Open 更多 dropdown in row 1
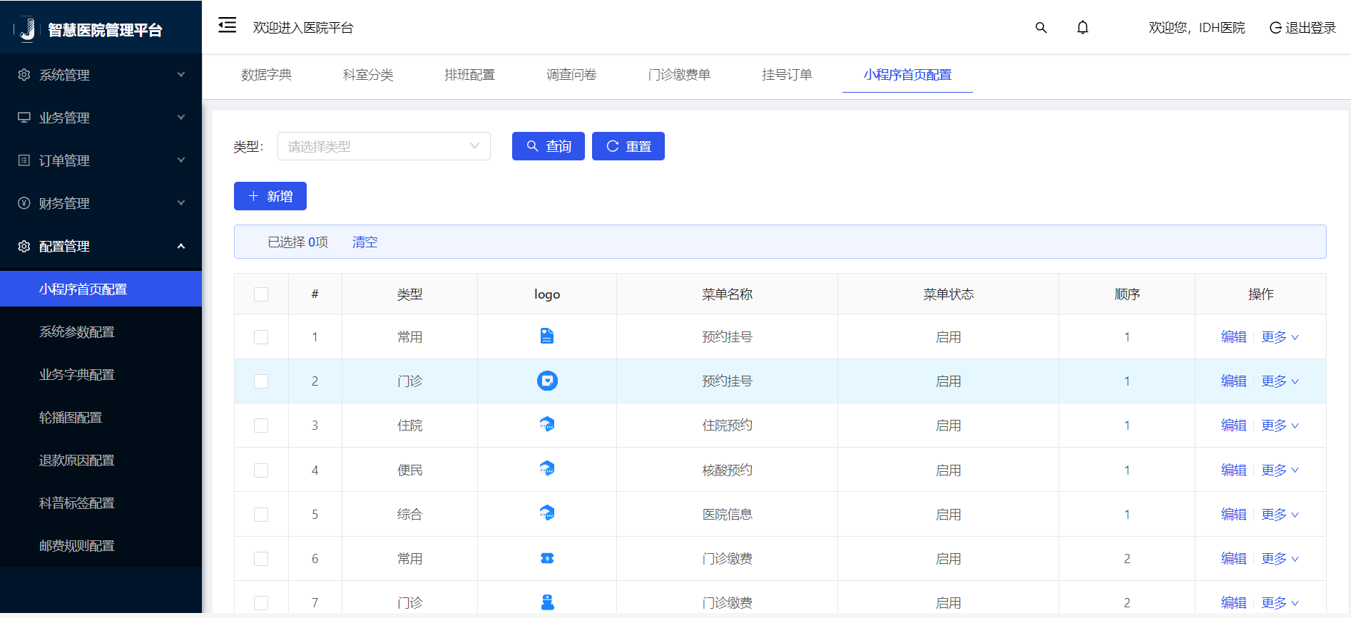Viewport: 1351px width, 618px height. (x=1280, y=337)
